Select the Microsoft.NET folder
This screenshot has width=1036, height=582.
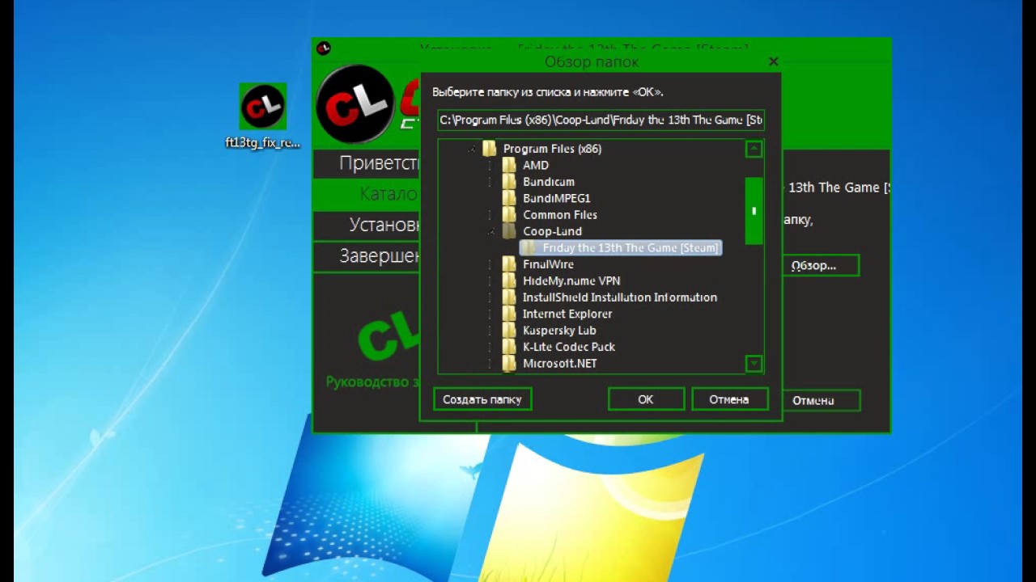click(x=560, y=364)
